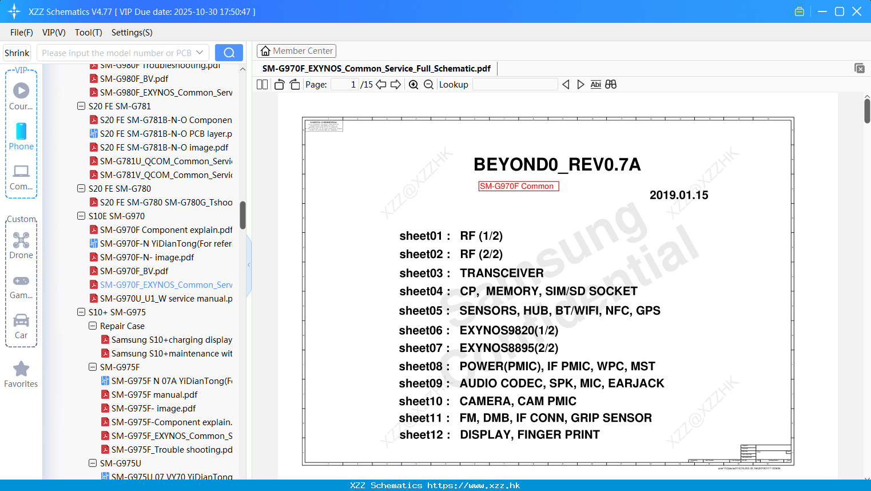
Task: Open the Settings(S) menu
Action: click(x=132, y=33)
